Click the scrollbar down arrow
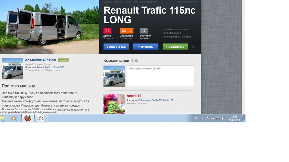This screenshot has height=162, width=289. (x=244, y=112)
